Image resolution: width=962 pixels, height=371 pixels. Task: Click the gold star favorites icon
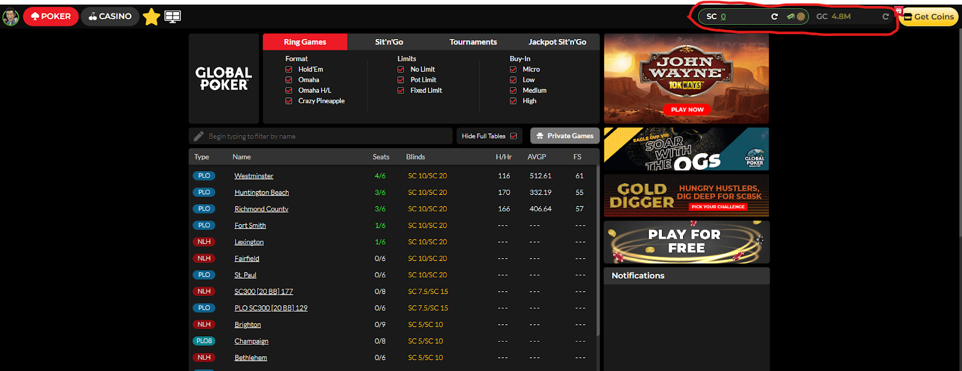click(x=152, y=17)
